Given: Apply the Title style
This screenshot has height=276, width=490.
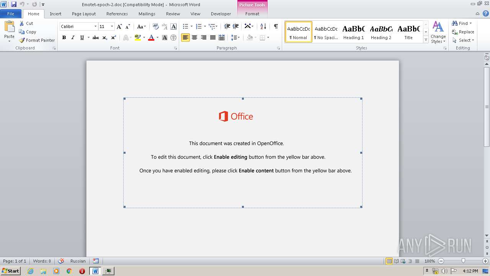Looking at the screenshot, I should (408, 32).
